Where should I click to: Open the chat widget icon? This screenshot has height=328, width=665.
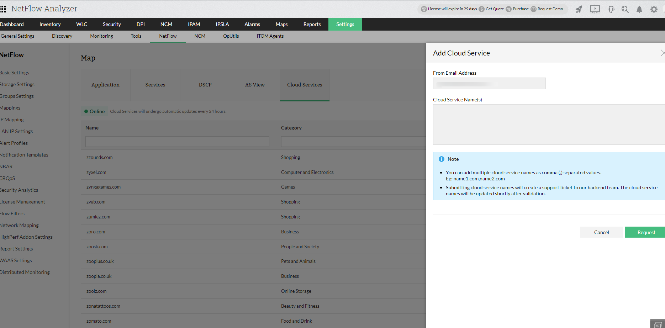658,324
